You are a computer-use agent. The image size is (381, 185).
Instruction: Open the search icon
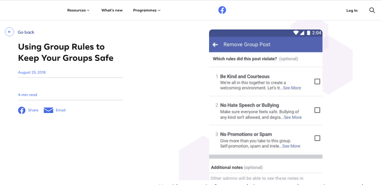coord(372,10)
